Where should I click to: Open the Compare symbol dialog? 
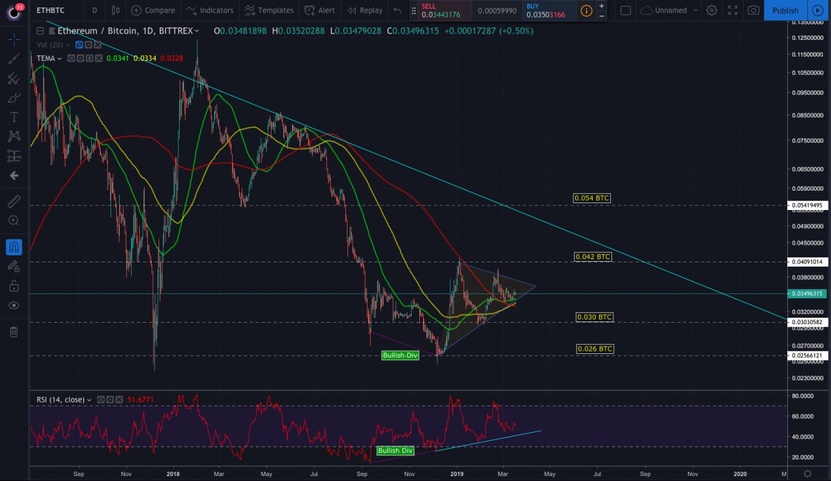(153, 10)
